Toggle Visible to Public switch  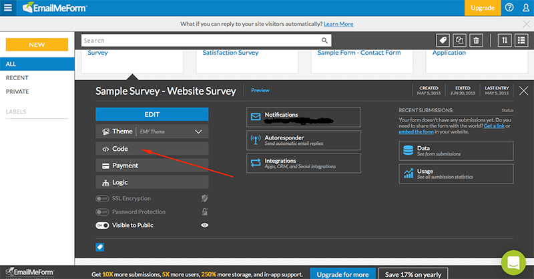[x=102, y=225]
